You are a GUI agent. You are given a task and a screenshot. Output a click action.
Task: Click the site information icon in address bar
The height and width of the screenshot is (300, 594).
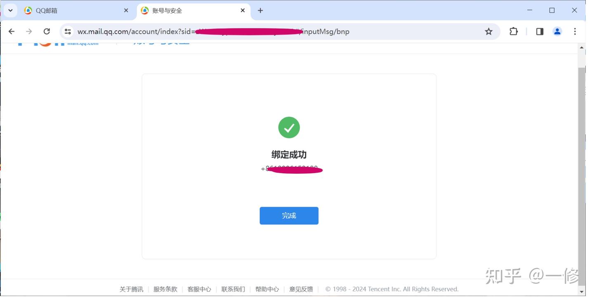67,31
